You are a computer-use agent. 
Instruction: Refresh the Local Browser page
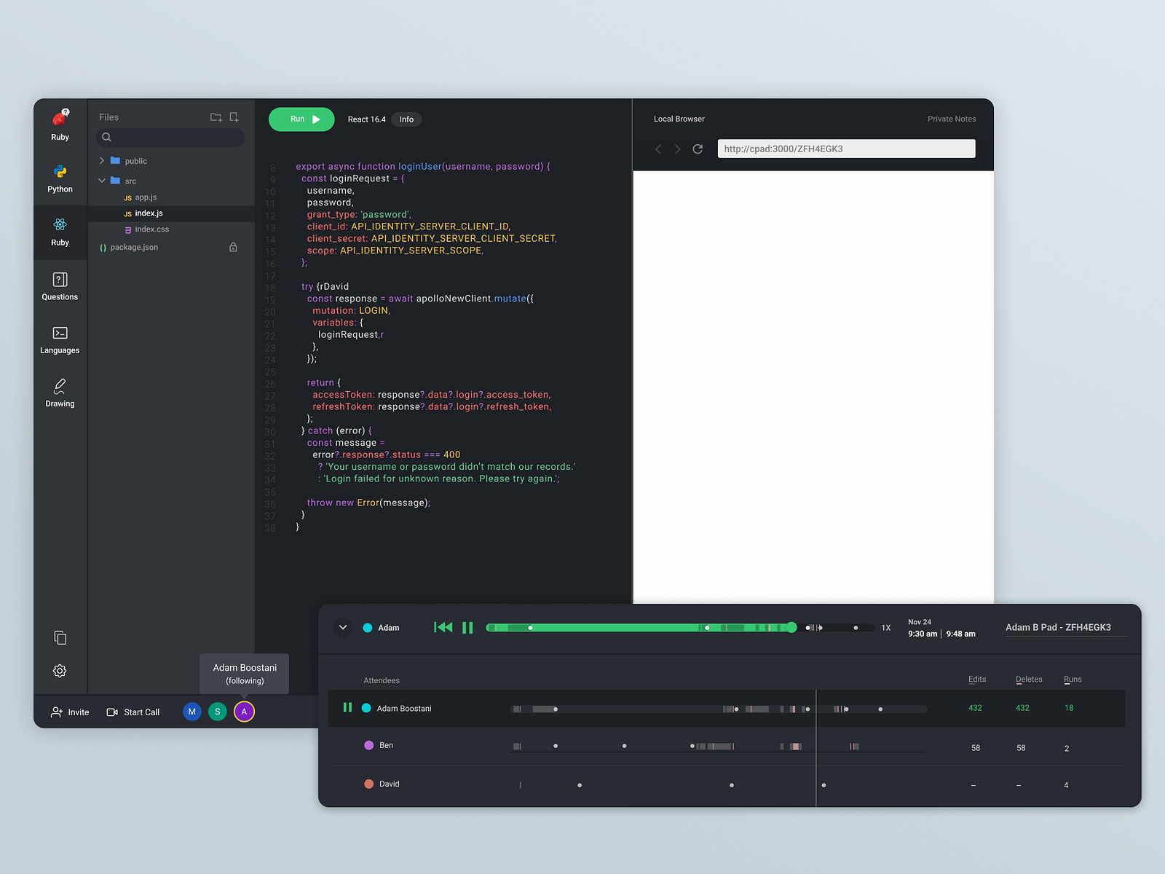click(x=697, y=149)
